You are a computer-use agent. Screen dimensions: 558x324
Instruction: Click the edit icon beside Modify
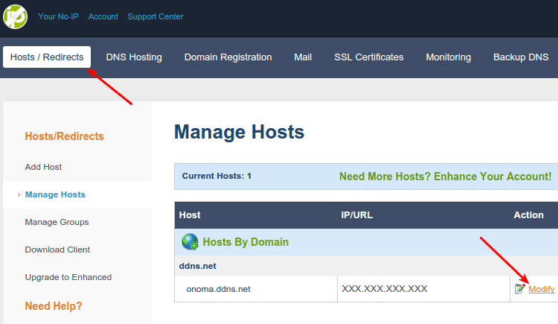520,289
